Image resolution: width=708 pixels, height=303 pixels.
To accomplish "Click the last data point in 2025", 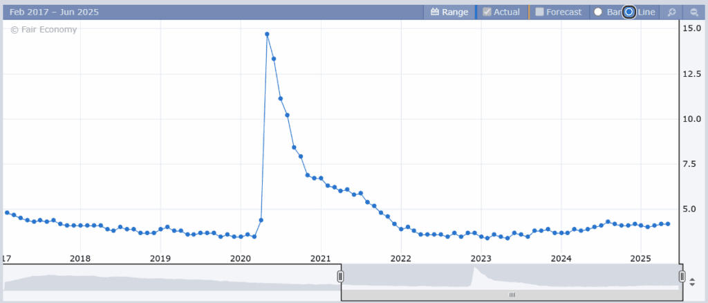I will [668, 223].
